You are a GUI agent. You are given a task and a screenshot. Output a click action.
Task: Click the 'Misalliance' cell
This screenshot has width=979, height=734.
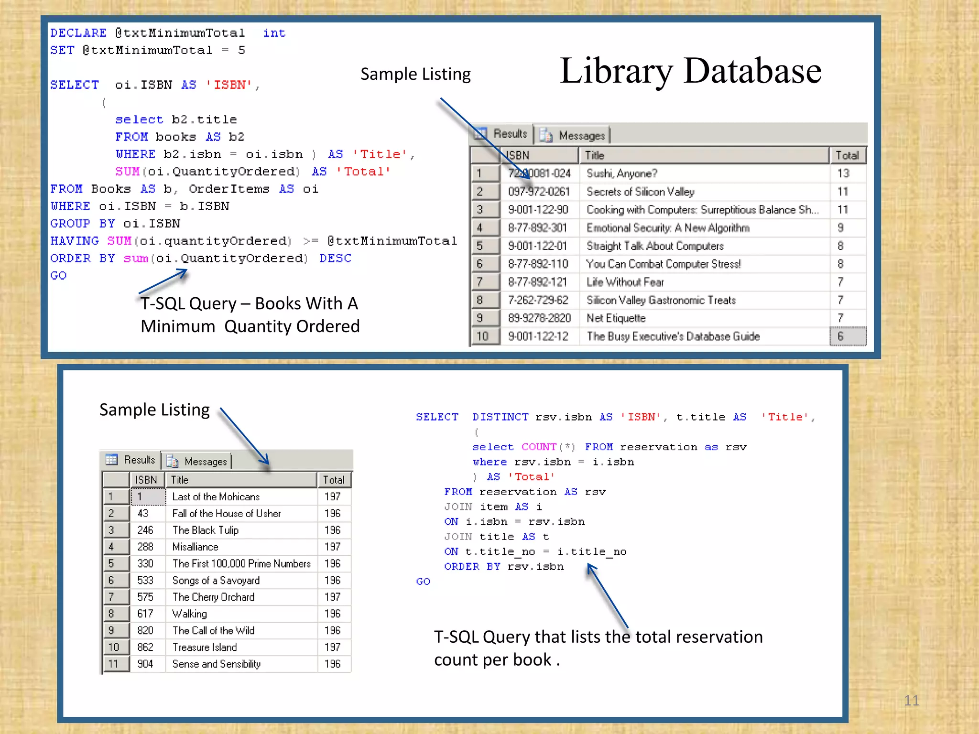pos(241,547)
